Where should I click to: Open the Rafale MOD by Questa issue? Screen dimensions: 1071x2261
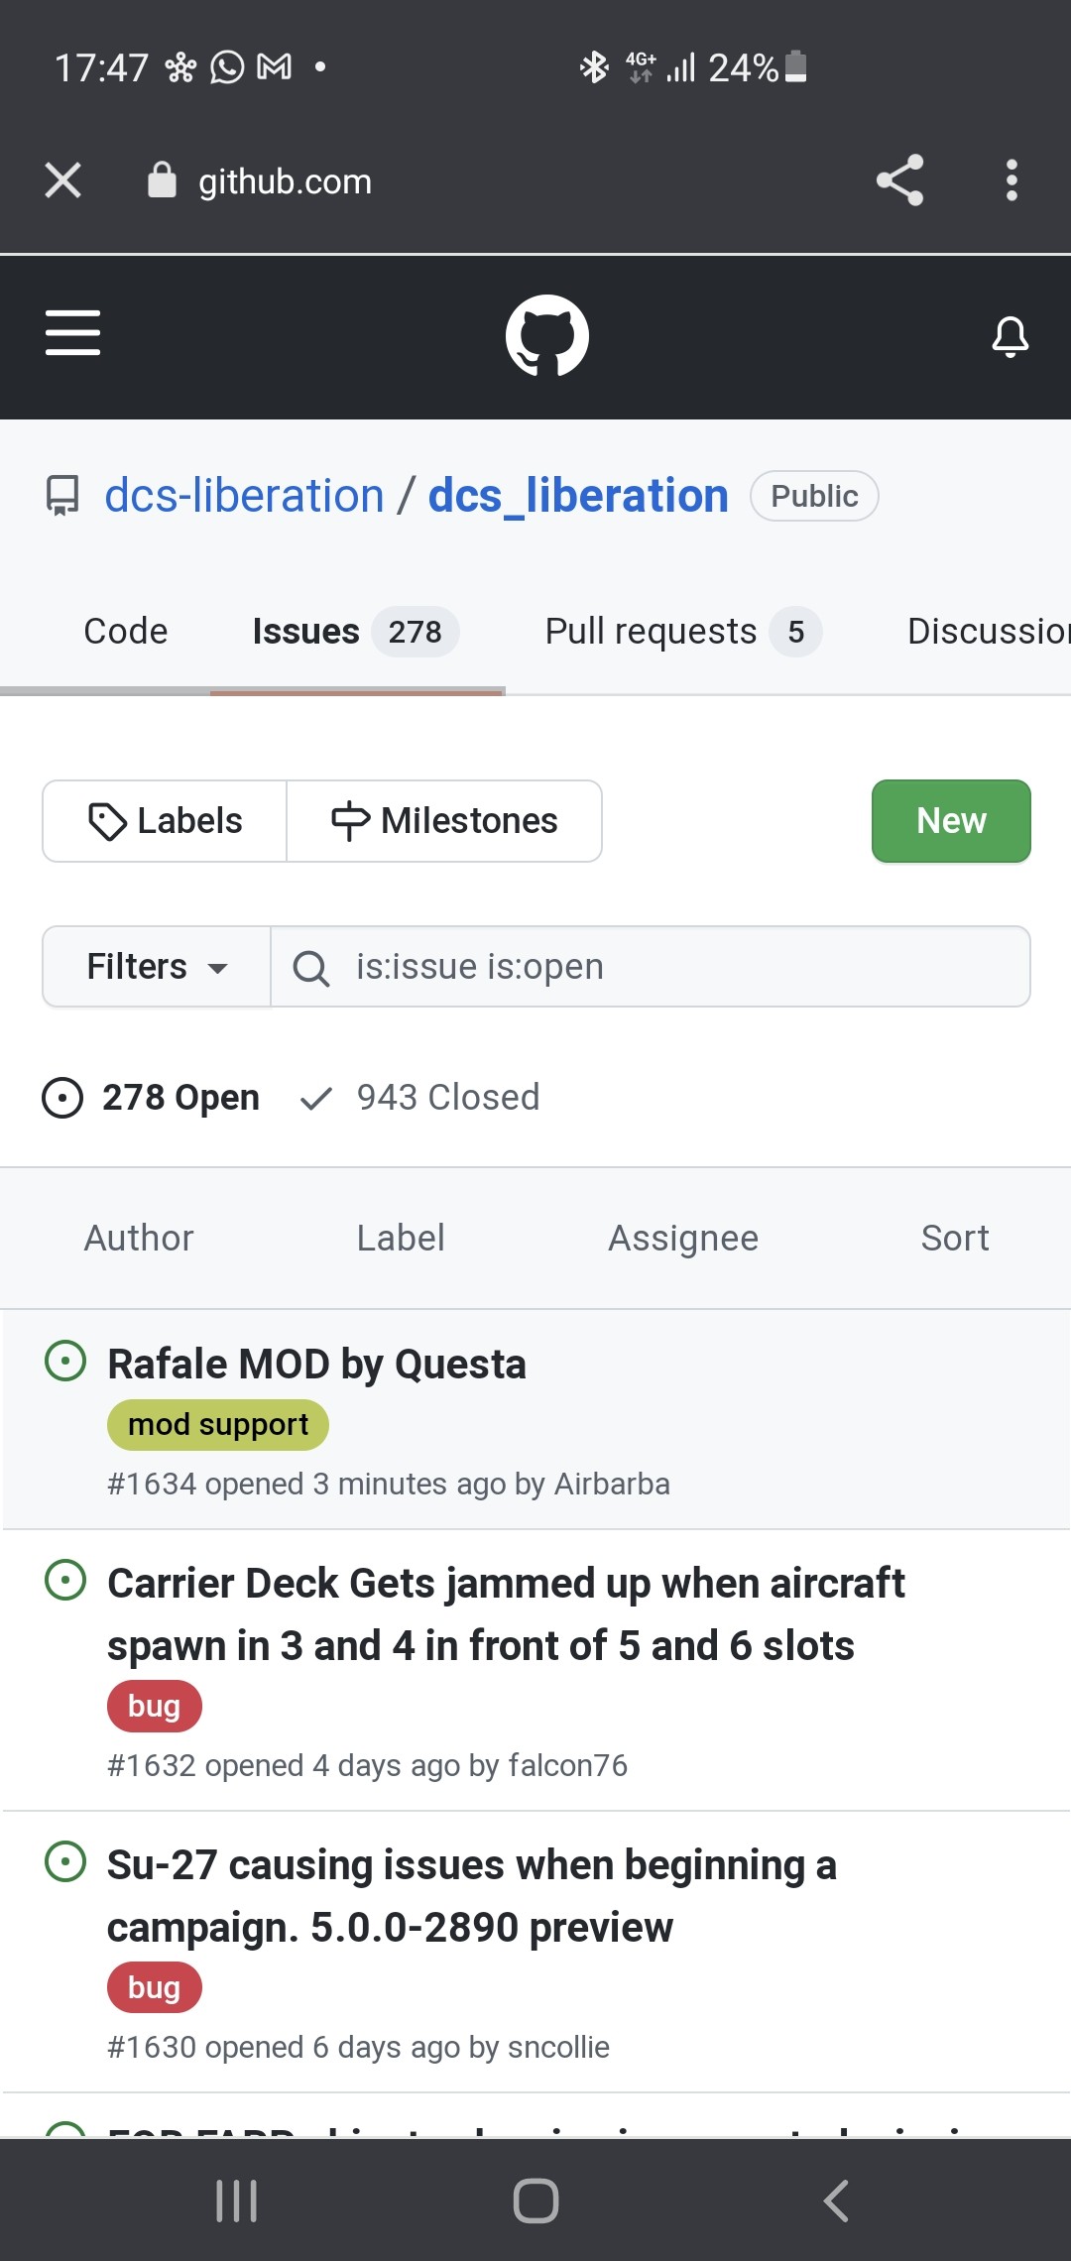pos(316,1365)
